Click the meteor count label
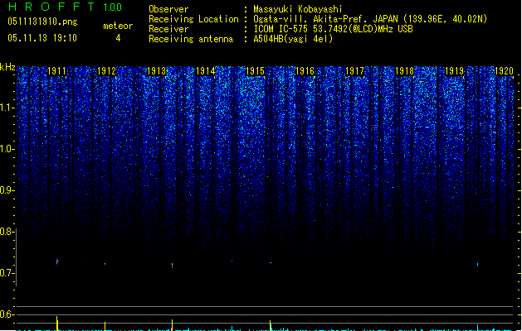Viewport: 522px width, 331px height. (118, 26)
